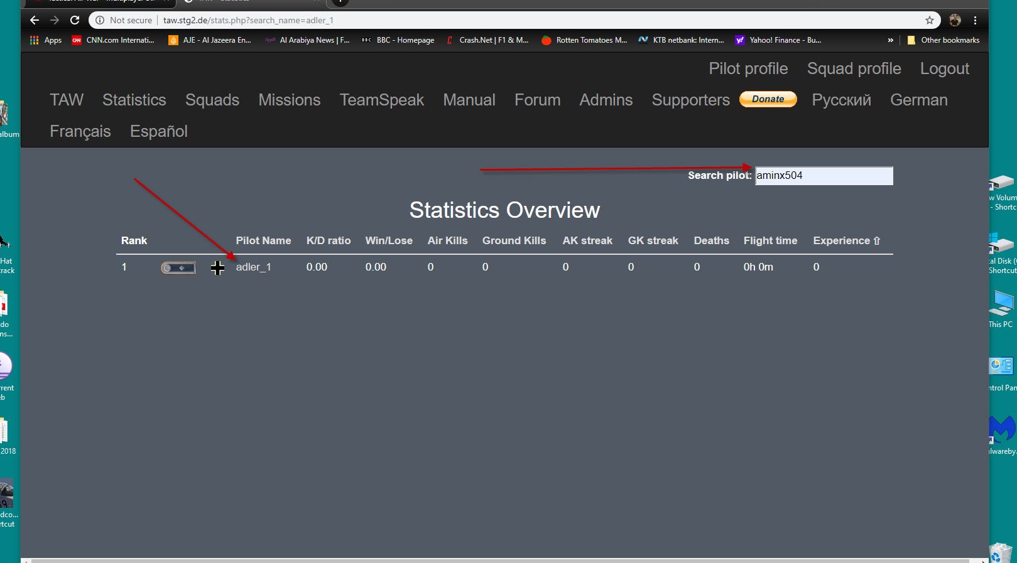Open Yahoo! Finance bookmark
The width and height of the screenshot is (1017, 563).
(x=778, y=40)
